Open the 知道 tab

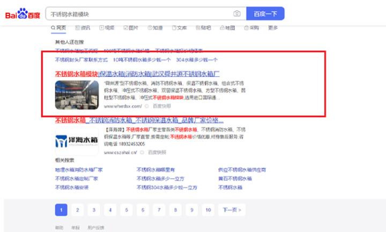(155, 28)
